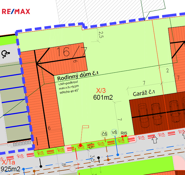The image size is (185, 175).
Task: Click the black dot on the street
Action: click(98, 157)
